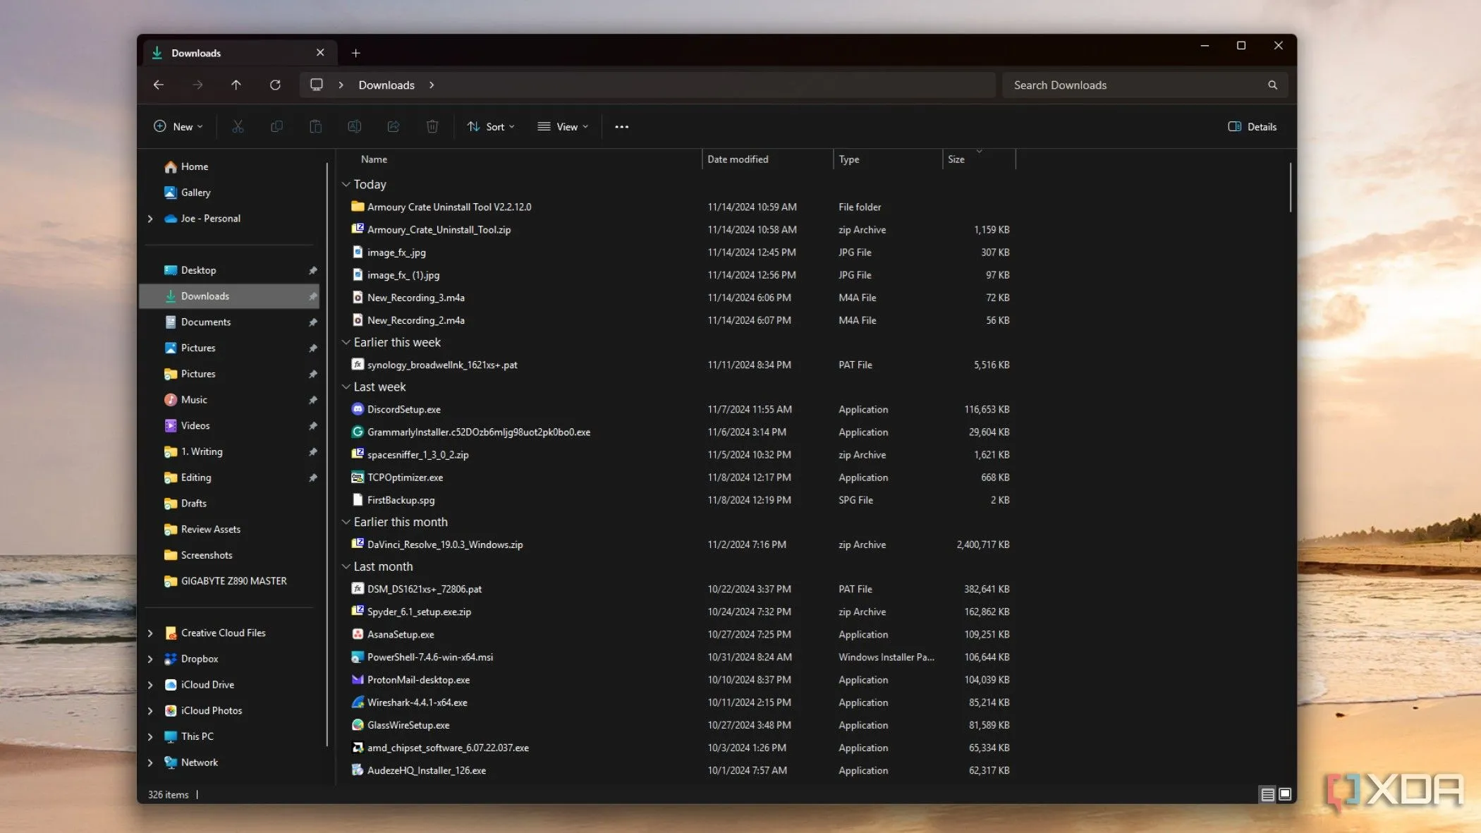Click the Copy icon in toolbar
Screen dimensions: 1481x833
coord(276,126)
